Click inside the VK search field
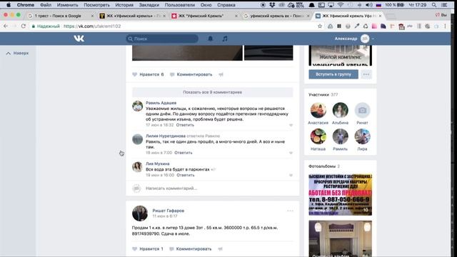The width and height of the screenshot is (457, 257). 162,39
